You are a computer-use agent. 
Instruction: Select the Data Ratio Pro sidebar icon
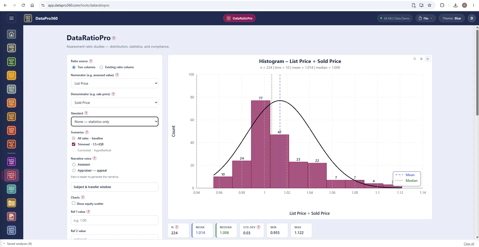click(11, 175)
